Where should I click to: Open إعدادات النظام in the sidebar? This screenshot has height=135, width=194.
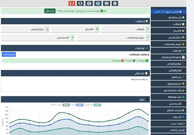point(172,110)
